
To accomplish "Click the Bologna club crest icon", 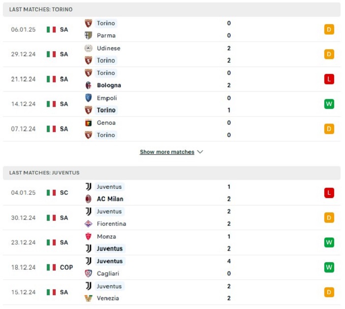I will (x=88, y=85).
